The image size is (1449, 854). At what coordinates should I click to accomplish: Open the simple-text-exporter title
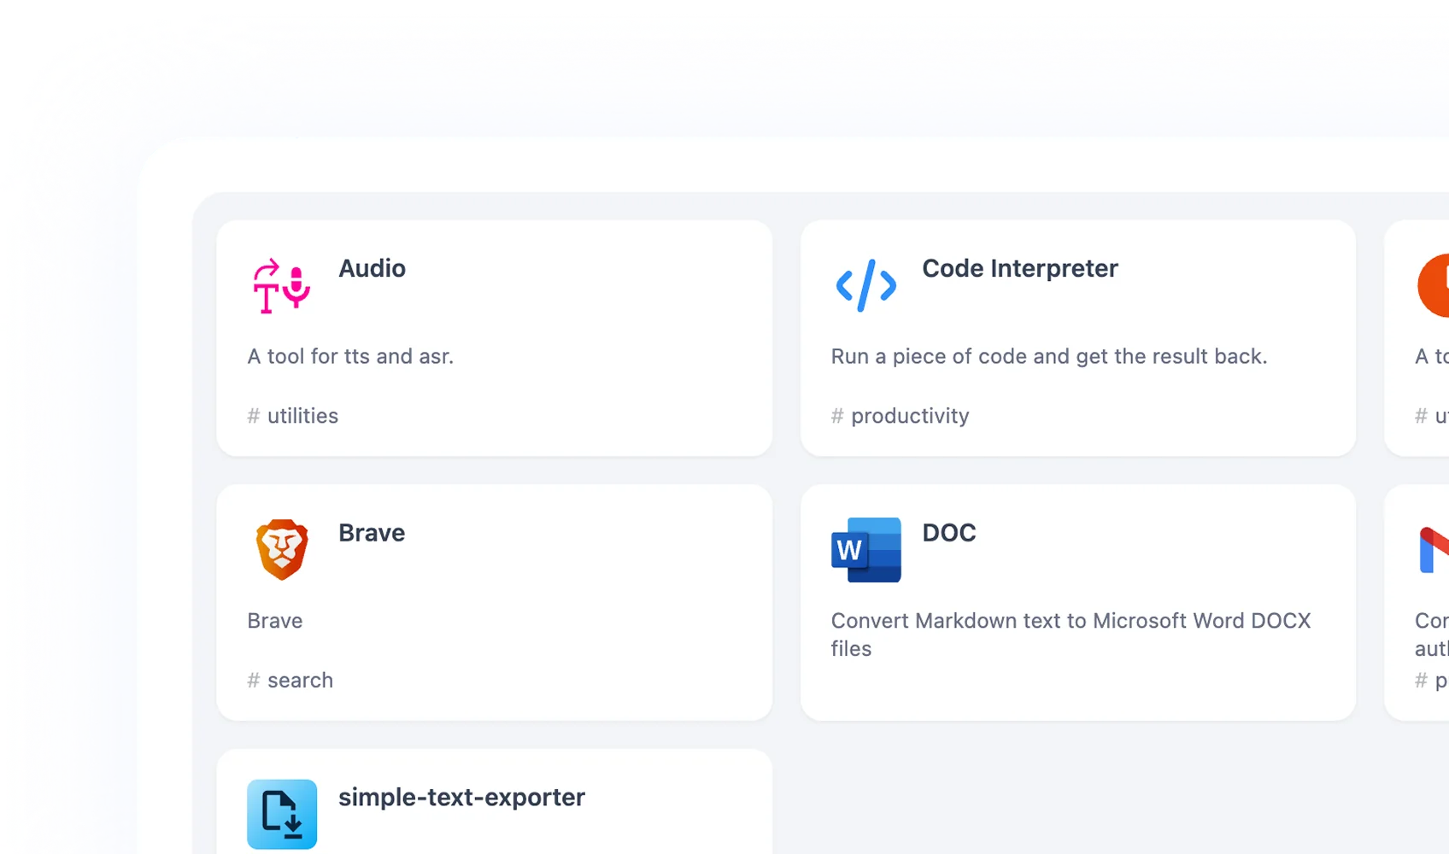pyautogui.click(x=461, y=797)
